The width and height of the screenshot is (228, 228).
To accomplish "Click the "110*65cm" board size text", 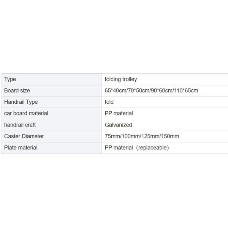I will 186,91.
